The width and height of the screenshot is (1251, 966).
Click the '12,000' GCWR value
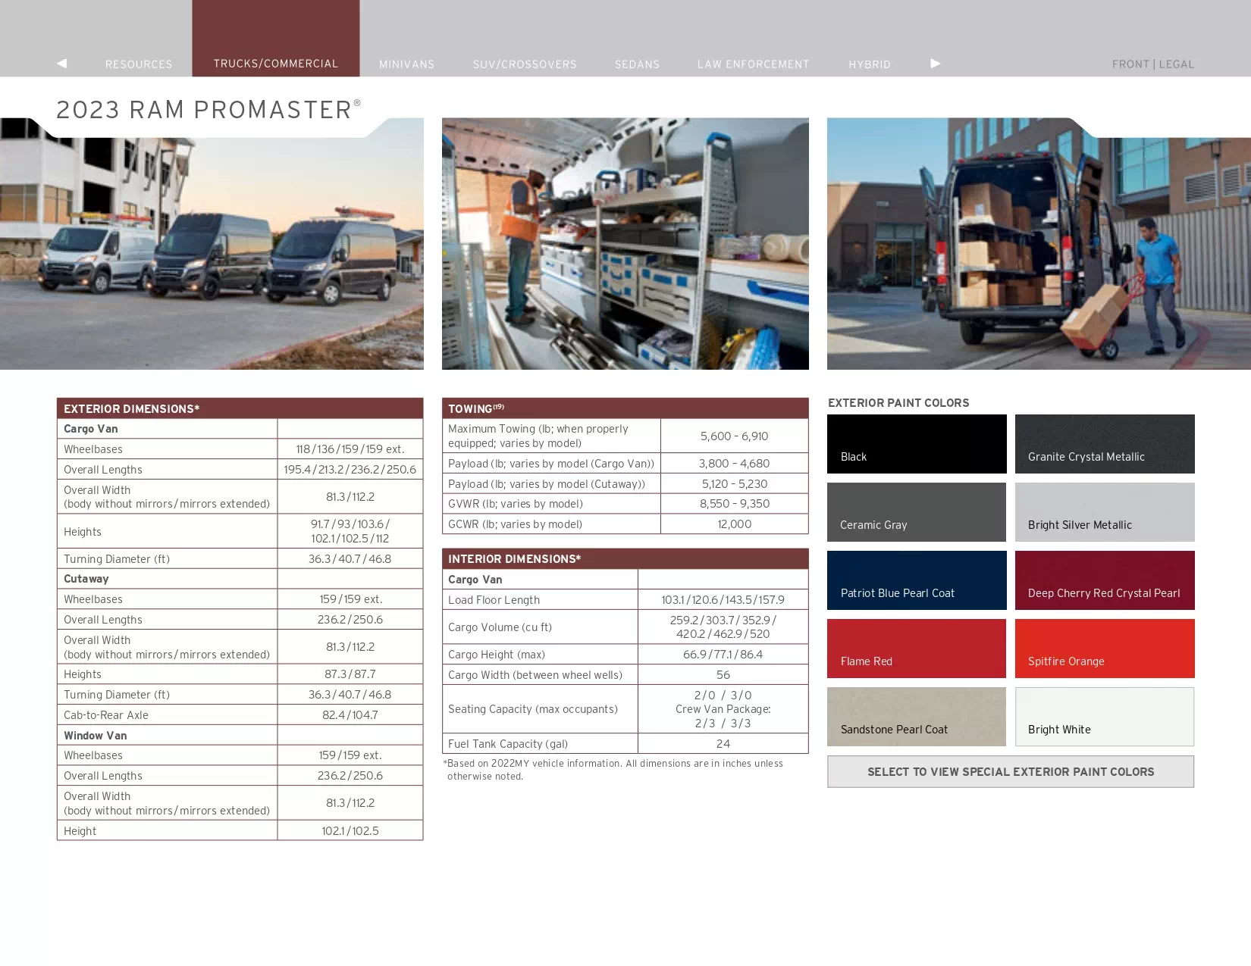click(x=735, y=524)
